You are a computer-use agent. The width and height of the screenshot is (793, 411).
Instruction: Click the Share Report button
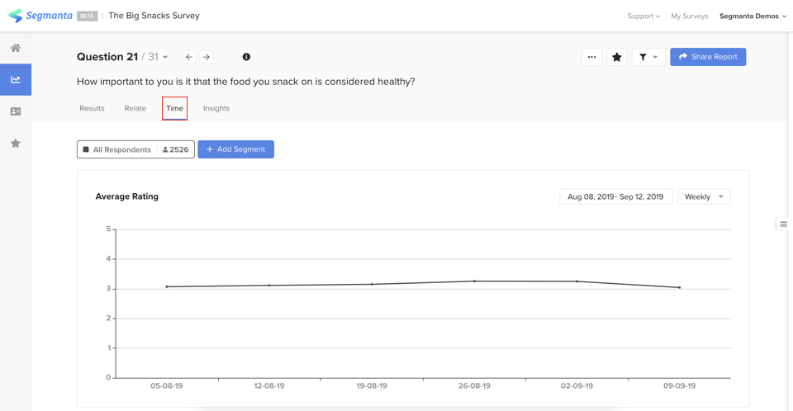[708, 57]
